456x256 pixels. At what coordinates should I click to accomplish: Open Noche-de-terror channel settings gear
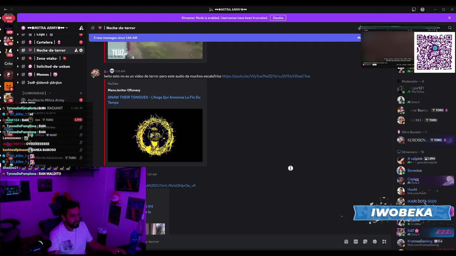point(81,50)
